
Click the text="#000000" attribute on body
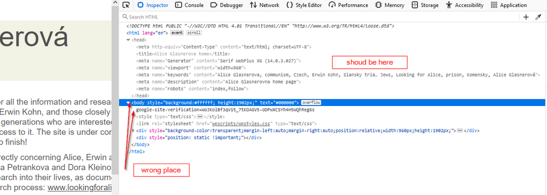(x=279, y=103)
